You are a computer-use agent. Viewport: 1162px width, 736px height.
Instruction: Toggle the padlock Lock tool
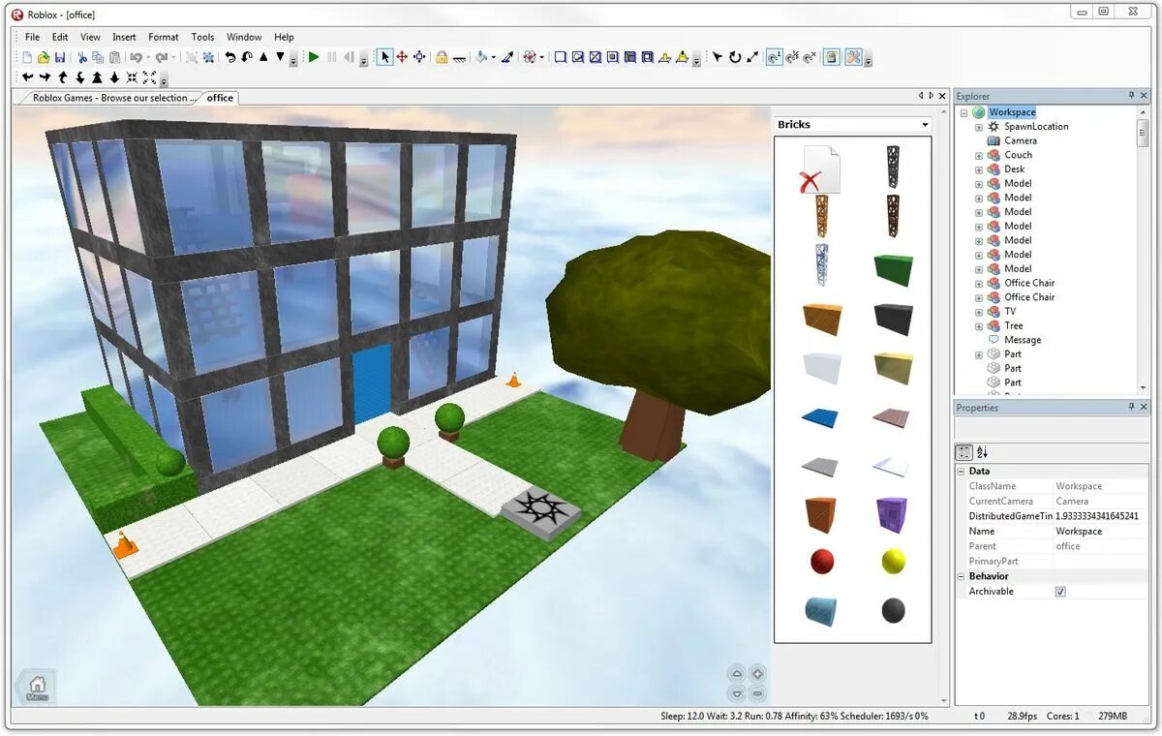(x=442, y=57)
